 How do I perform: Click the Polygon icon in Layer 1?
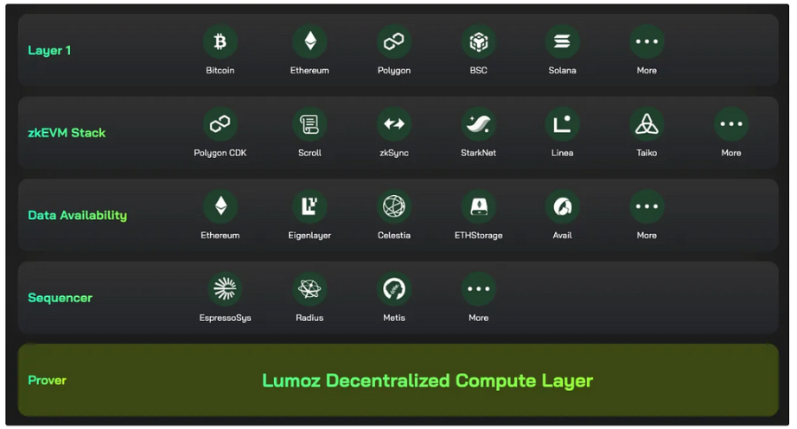394,41
